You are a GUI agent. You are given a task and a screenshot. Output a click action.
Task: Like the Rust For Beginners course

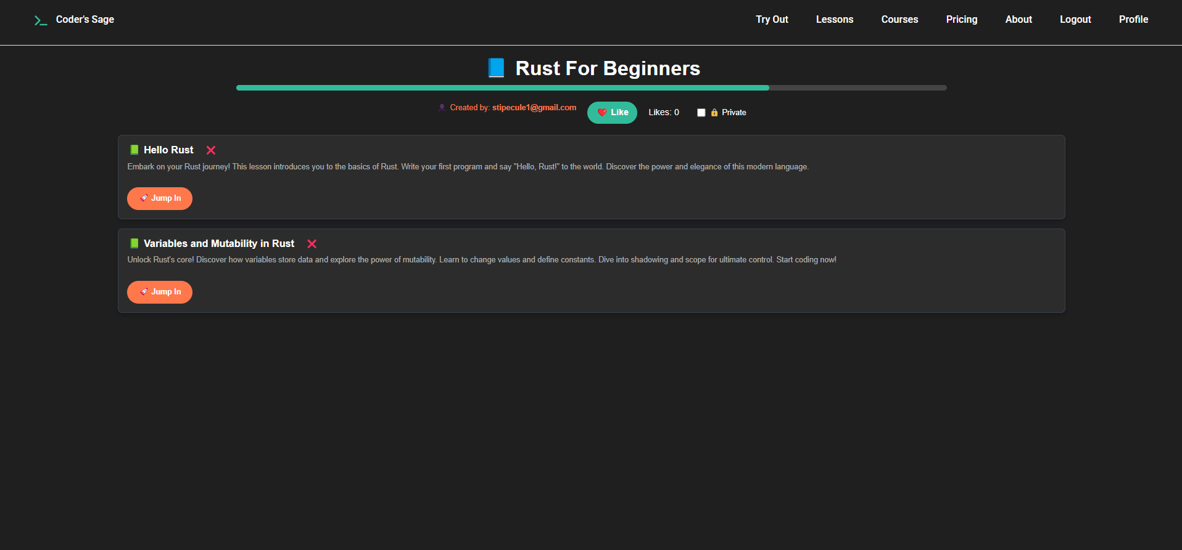tap(612, 113)
